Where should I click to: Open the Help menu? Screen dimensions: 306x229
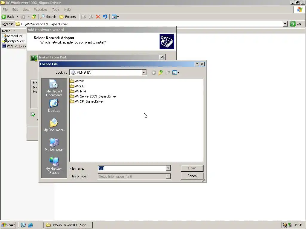point(67,10)
